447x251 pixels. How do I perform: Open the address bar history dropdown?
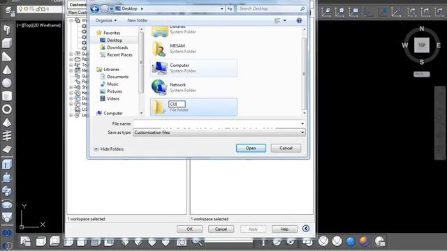222,9
